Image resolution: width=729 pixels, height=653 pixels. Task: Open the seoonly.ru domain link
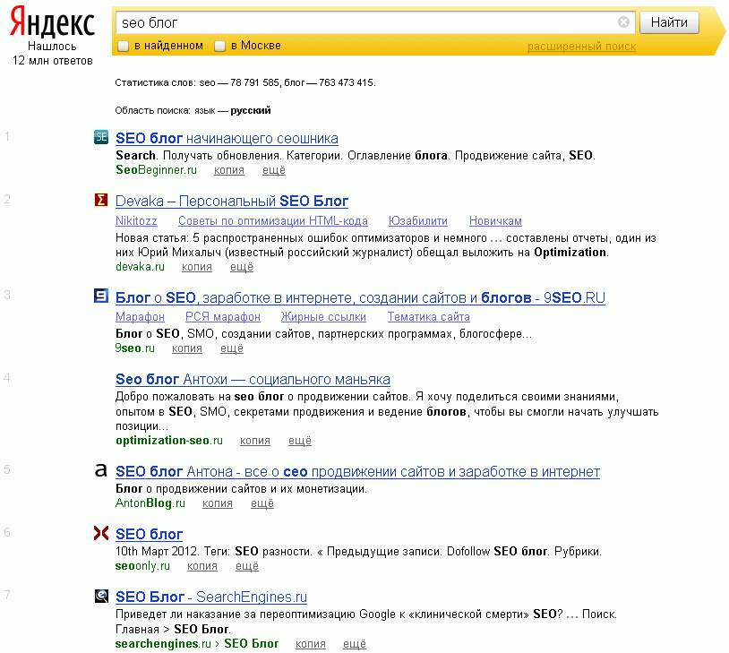coord(142,566)
